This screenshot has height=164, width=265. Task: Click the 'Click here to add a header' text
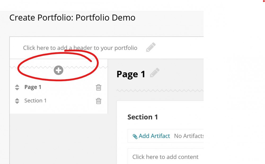click(80, 48)
